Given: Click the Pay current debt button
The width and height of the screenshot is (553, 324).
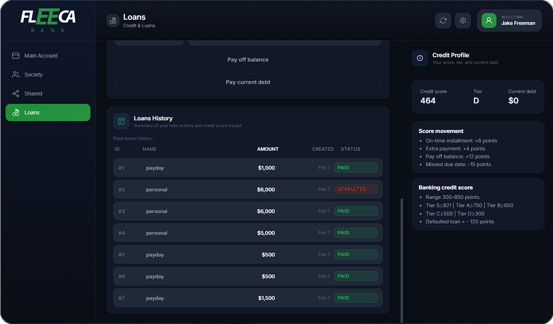Looking at the screenshot, I should pyautogui.click(x=248, y=82).
